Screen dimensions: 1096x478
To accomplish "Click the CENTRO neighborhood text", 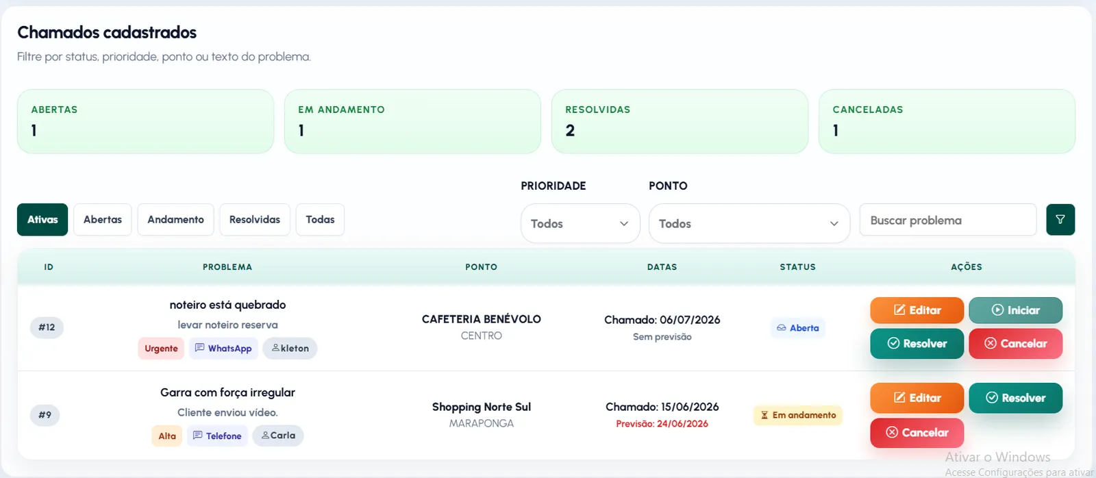I will click(x=482, y=336).
